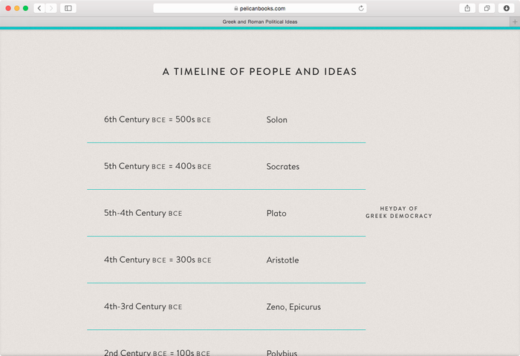Go back to the previous page

click(x=39, y=8)
